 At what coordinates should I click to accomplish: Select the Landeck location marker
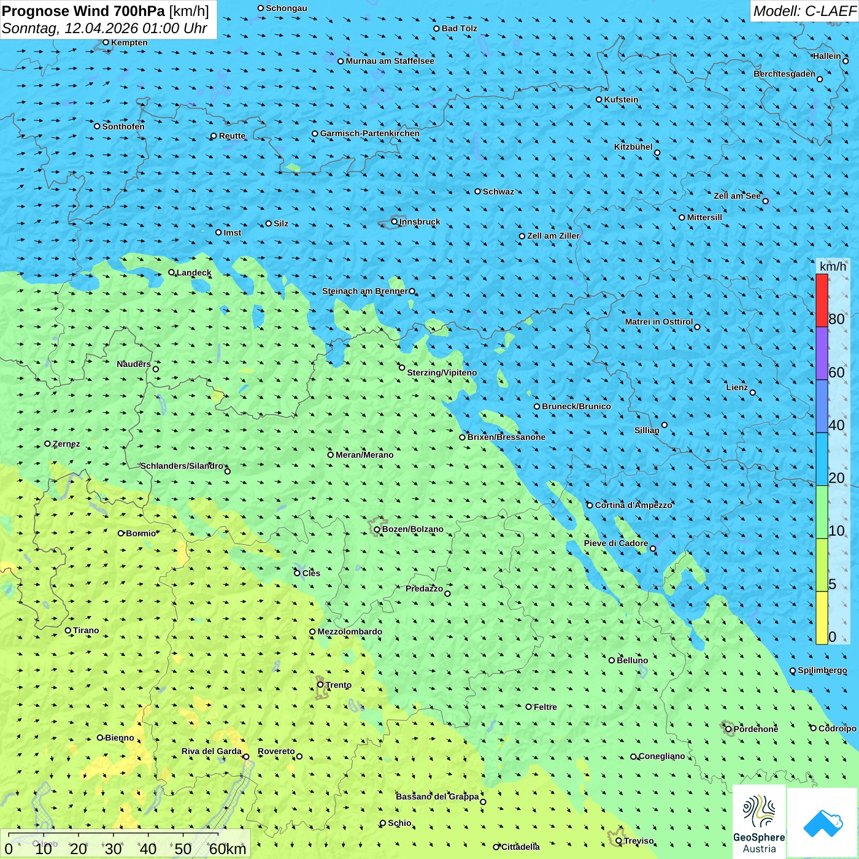171,272
